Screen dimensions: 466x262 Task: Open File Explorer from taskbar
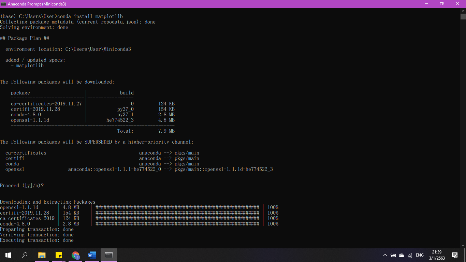(42, 255)
